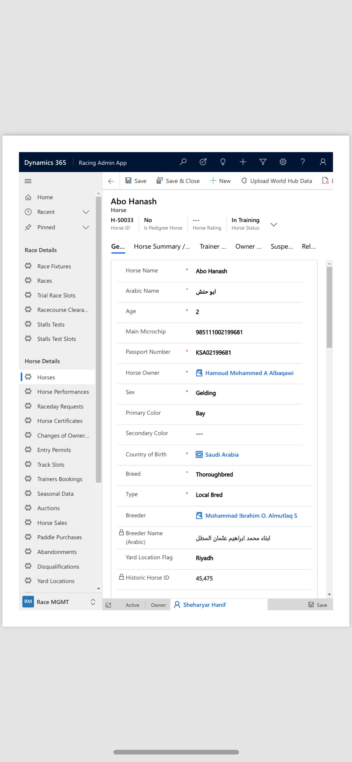
Task: Open the lightbulb assistant icon
Action: 223,162
